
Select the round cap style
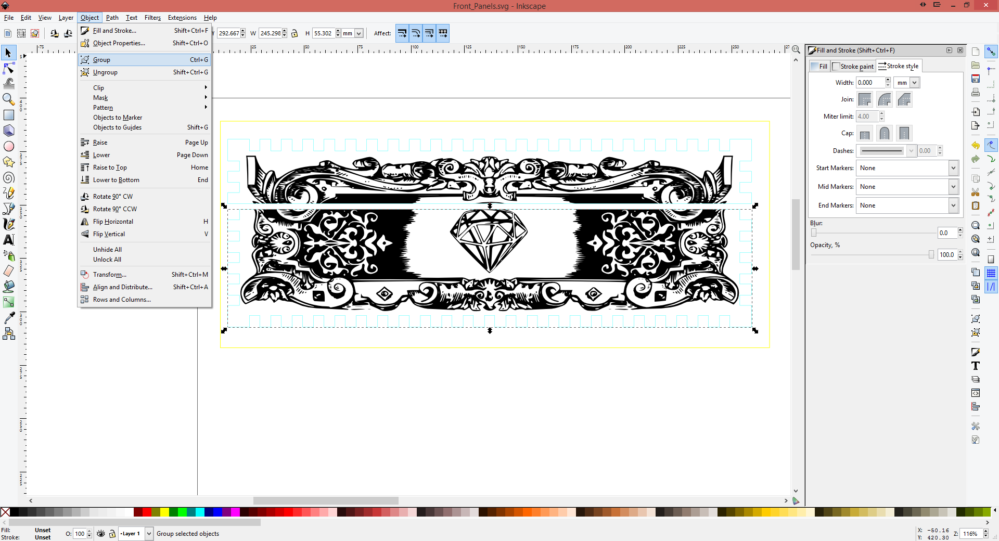(885, 134)
